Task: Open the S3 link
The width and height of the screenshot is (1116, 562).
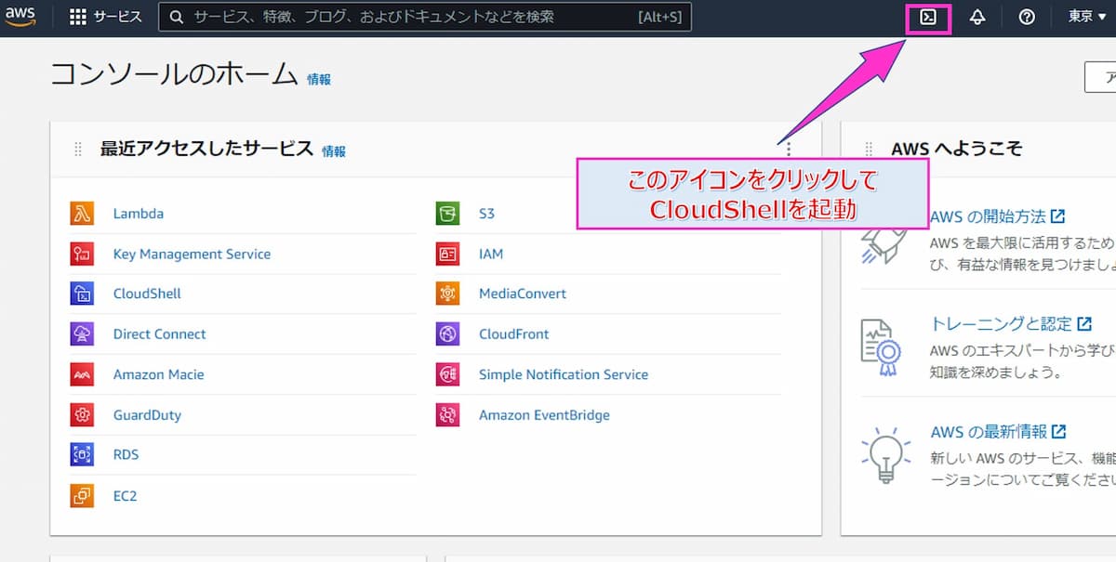Action: (486, 214)
